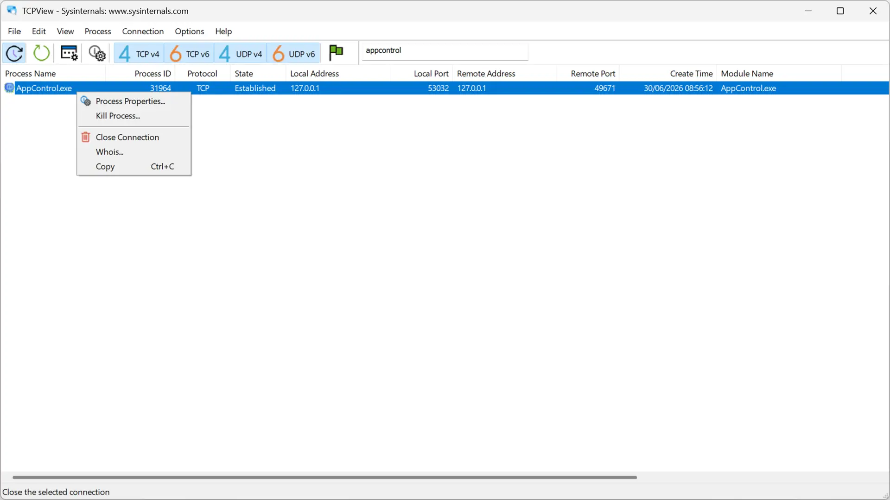This screenshot has height=500, width=890.
Task: Sort by Local Address column header
Action: click(x=338, y=74)
